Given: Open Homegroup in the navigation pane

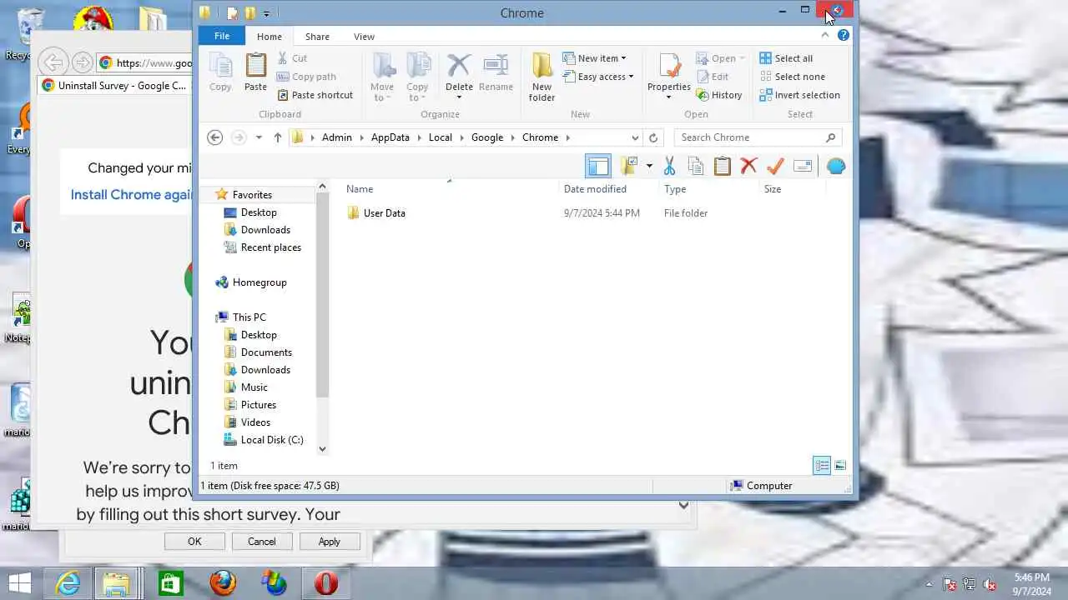Looking at the screenshot, I should 259,282.
